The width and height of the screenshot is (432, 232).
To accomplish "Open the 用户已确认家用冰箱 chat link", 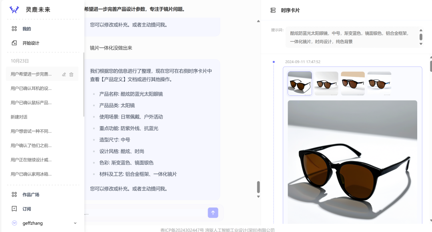I will point(30,174).
